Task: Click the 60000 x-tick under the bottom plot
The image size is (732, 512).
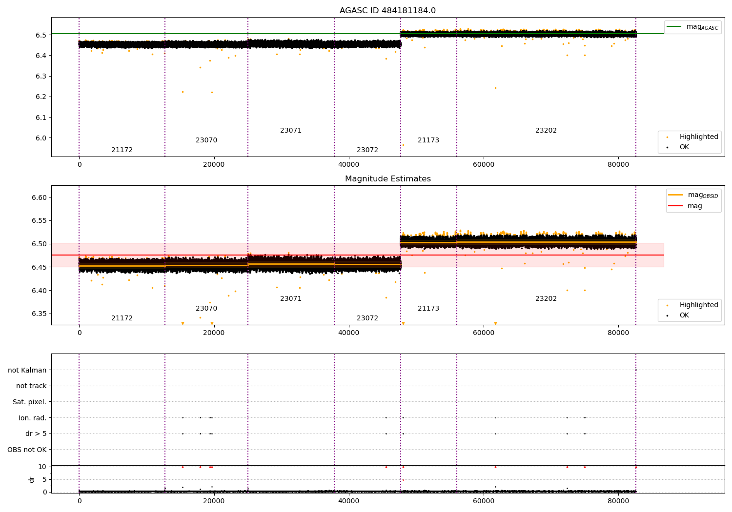Action: tap(483, 501)
